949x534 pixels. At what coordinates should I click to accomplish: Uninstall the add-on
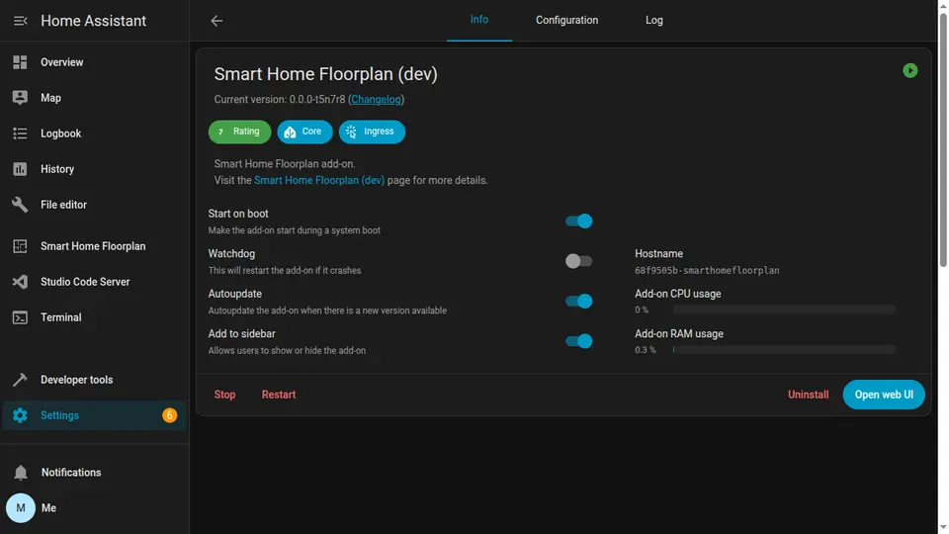(x=808, y=395)
